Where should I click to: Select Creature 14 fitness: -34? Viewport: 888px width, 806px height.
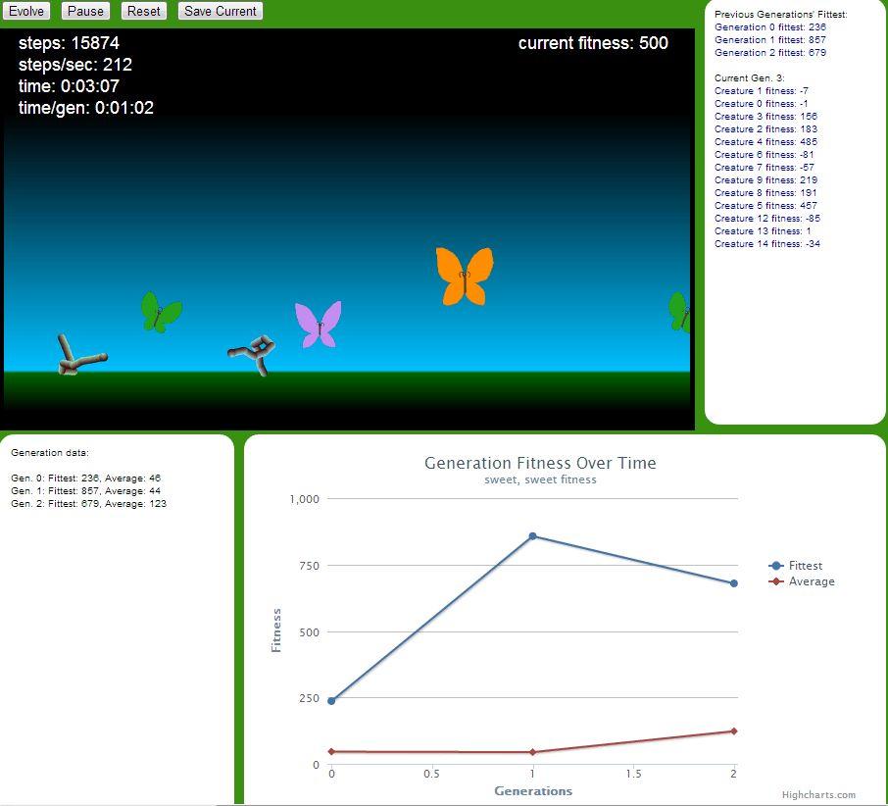[x=767, y=243]
